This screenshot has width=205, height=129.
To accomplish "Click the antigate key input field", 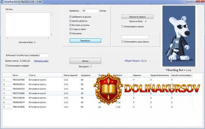I will 27,56.
